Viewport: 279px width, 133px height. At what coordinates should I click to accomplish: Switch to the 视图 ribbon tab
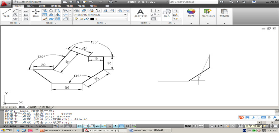[69, 6]
